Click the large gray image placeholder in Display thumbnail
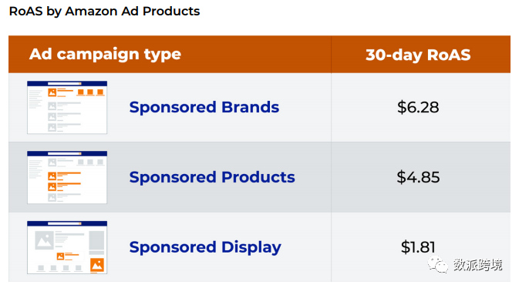 tap(45, 240)
